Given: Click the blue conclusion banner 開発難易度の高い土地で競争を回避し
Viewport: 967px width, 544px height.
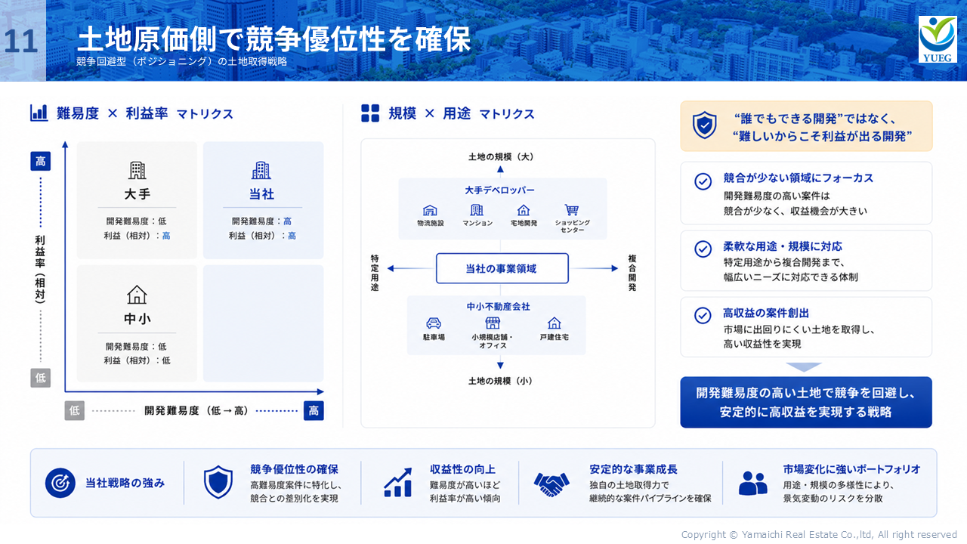Looking at the screenshot, I should tap(806, 403).
